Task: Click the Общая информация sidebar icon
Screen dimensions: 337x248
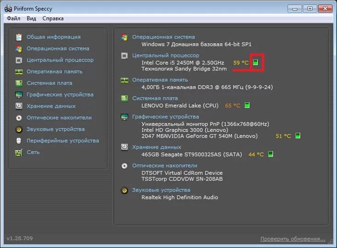Action: click(19, 37)
